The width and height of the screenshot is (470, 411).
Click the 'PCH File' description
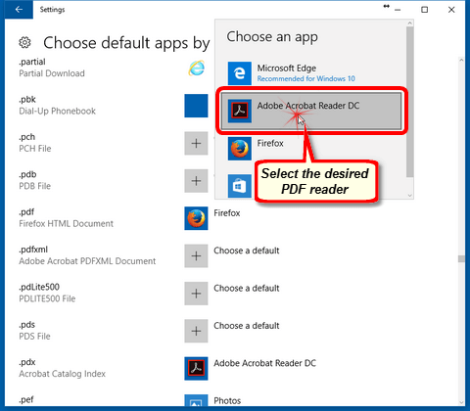pyautogui.click(x=35, y=149)
